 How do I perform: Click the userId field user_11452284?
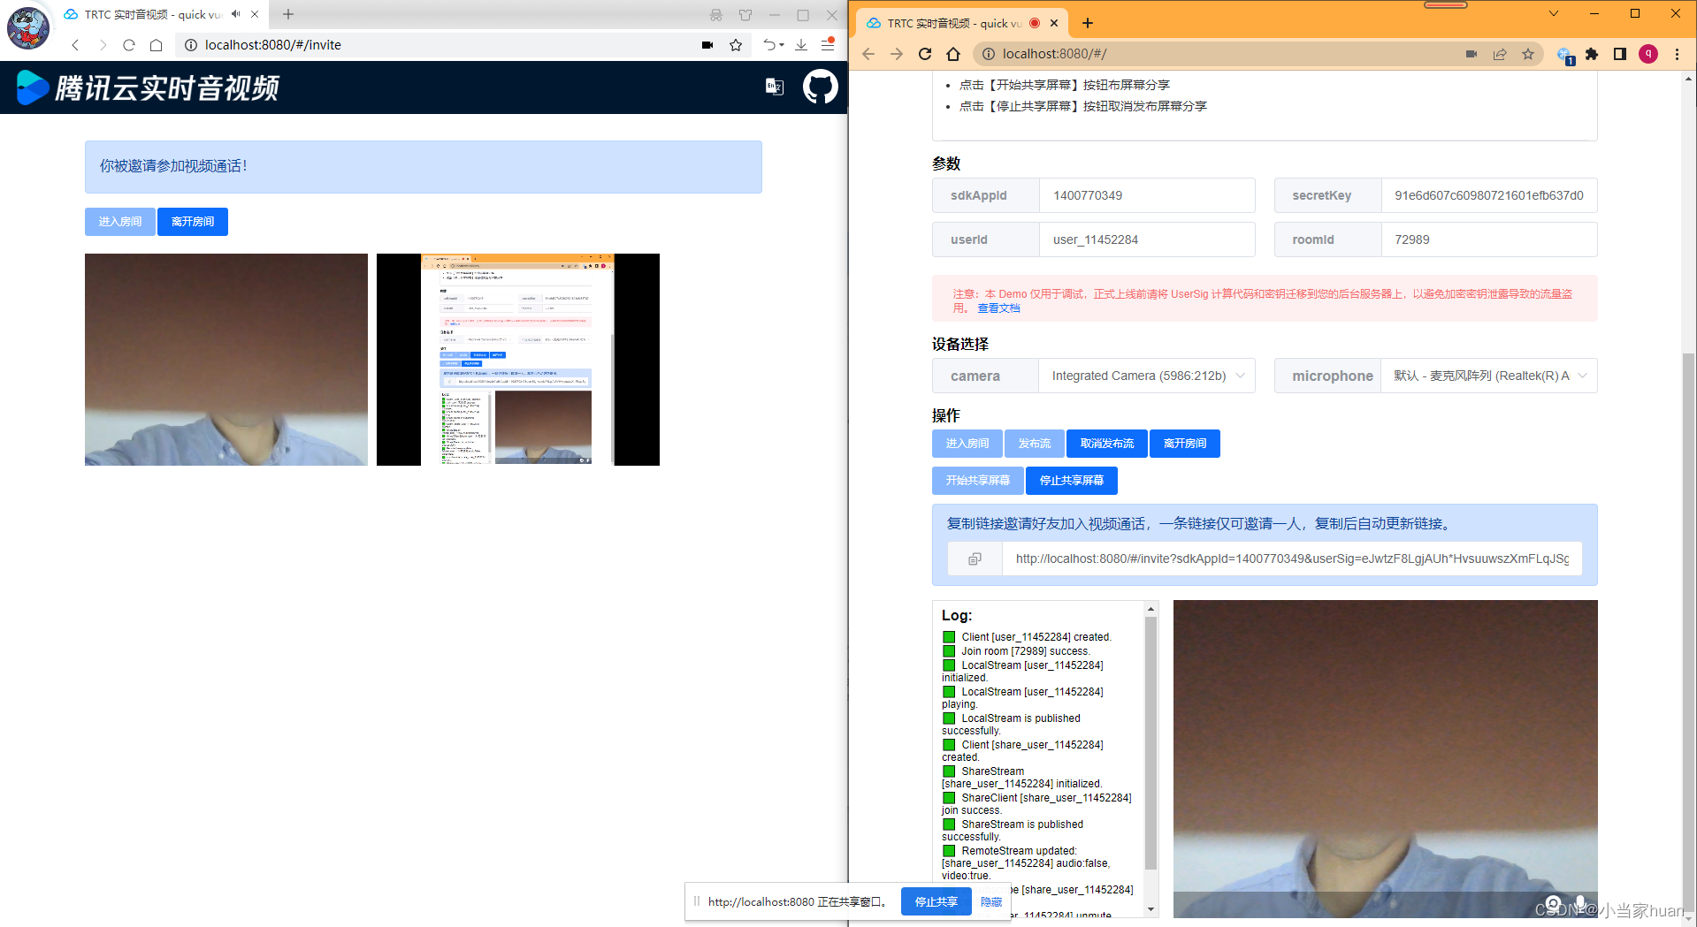click(x=1146, y=239)
